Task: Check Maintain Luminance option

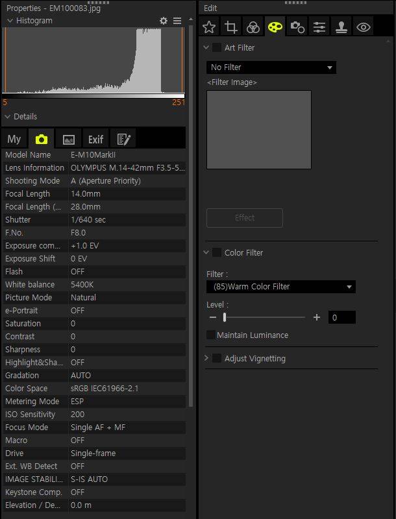Action: 211,335
